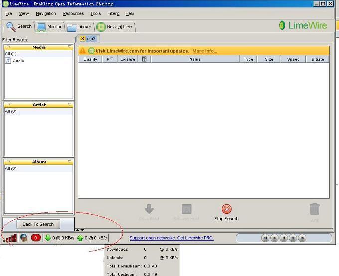The image size is (339, 276).
Task: Click the question mark column header icon
Action: point(144,59)
